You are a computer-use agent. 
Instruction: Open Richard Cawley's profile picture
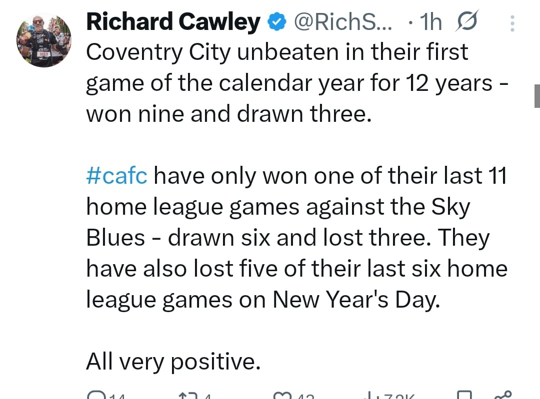(44, 40)
